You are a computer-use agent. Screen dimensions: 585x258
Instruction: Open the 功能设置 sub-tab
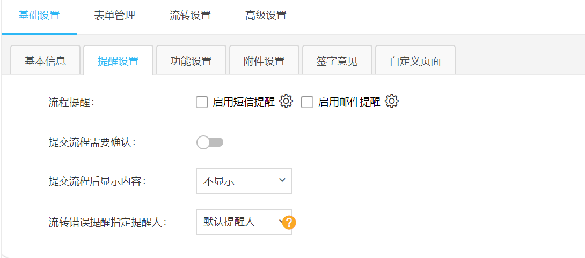[191, 61]
